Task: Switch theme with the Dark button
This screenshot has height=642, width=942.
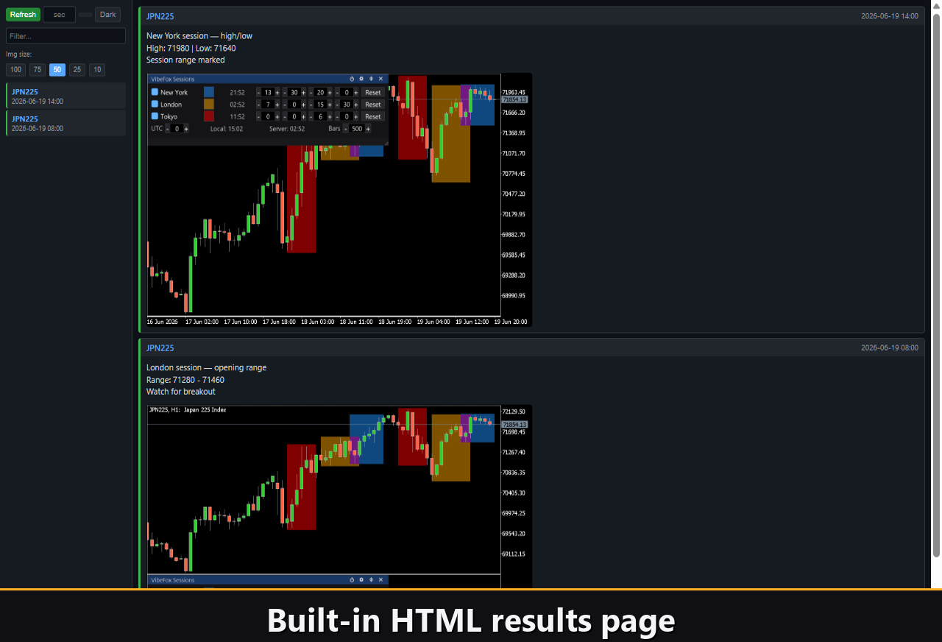Action: pos(107,15)
